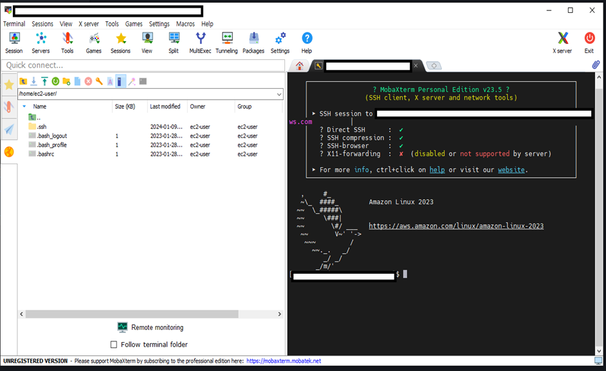Enable Follow terminal folder checkbox
This screenshot has width=606, height=371.
point(113,345)
